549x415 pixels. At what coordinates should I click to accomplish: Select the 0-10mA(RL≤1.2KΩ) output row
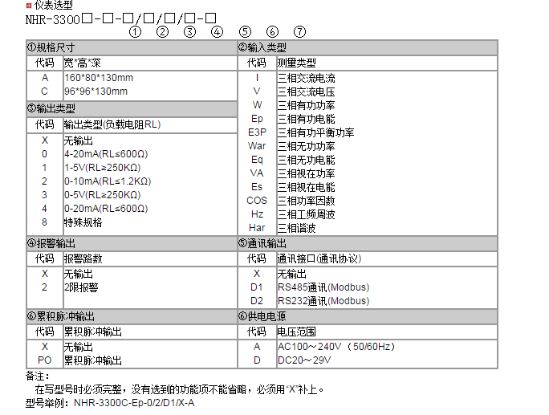coord(108,181)
